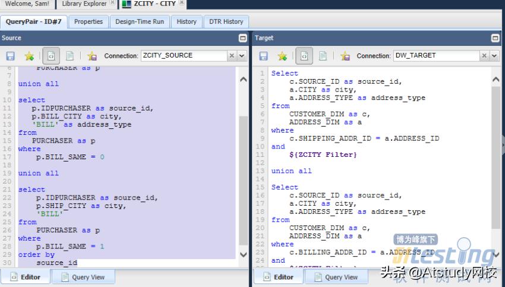Switch to the Design-Time Run tab

140,21
